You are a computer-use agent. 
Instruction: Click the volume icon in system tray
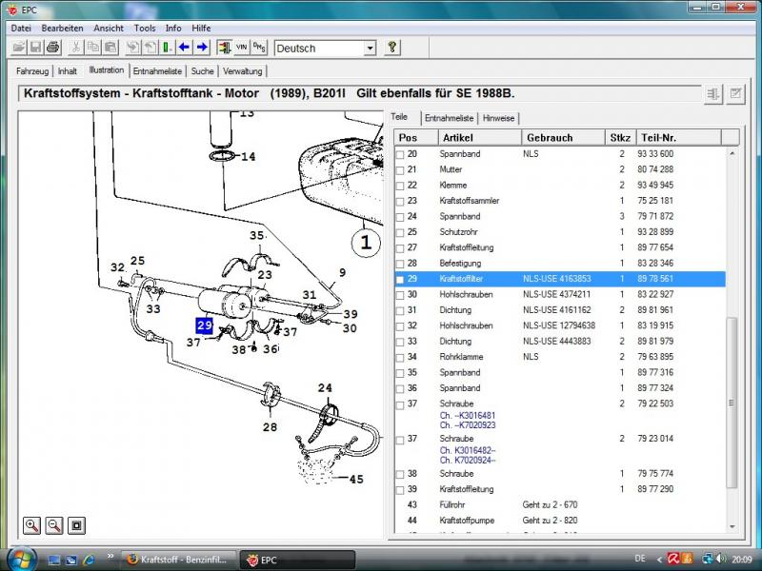click(x=720, y=560)
